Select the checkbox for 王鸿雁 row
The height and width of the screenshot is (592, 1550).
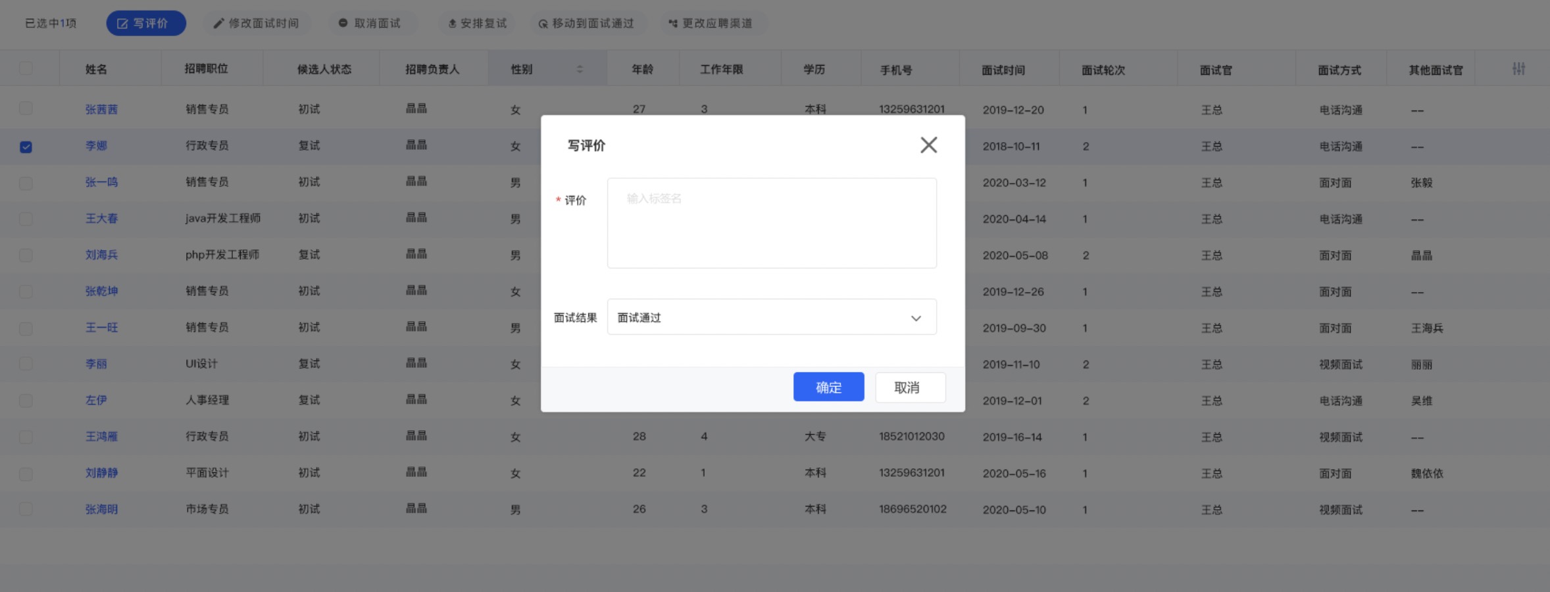26,437
